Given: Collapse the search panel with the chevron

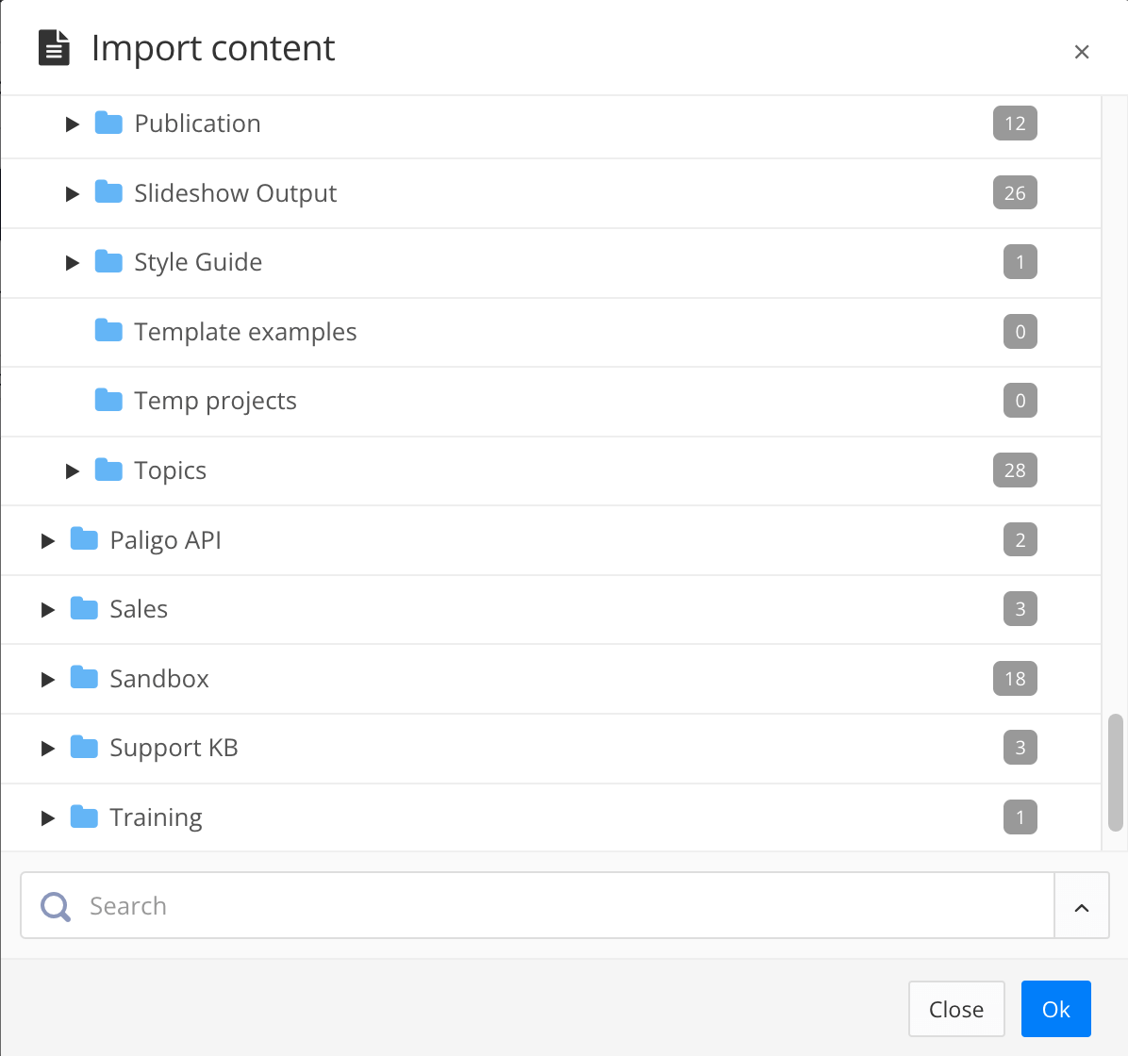Looking at the screenshot, I should pos(1081,905).
